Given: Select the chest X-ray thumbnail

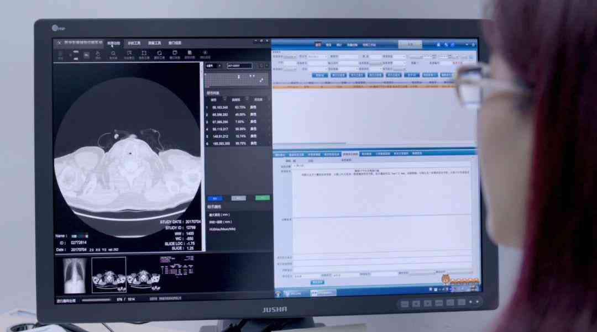Looking at the screenshot, I should click(74, 275).
